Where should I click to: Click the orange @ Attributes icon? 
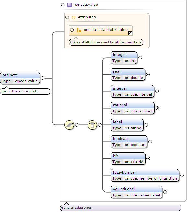tap(73, 17)
